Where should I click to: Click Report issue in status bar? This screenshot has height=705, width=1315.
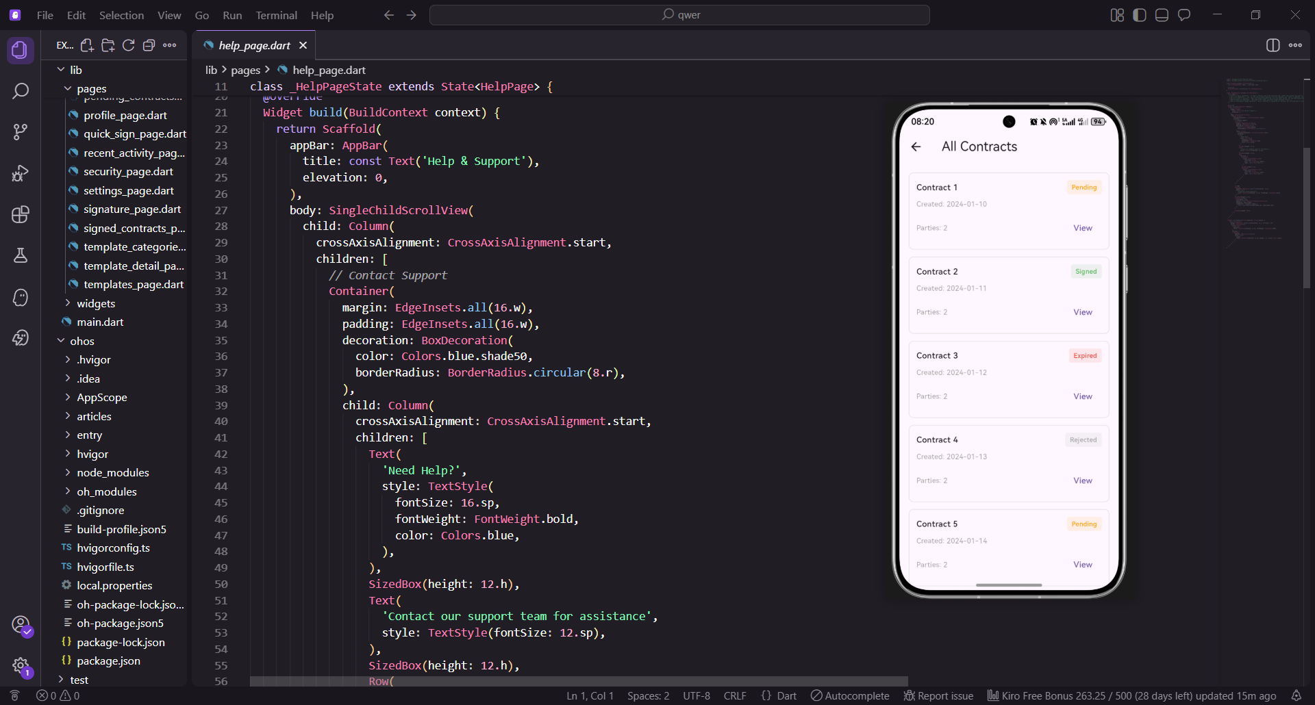point(938,695)
